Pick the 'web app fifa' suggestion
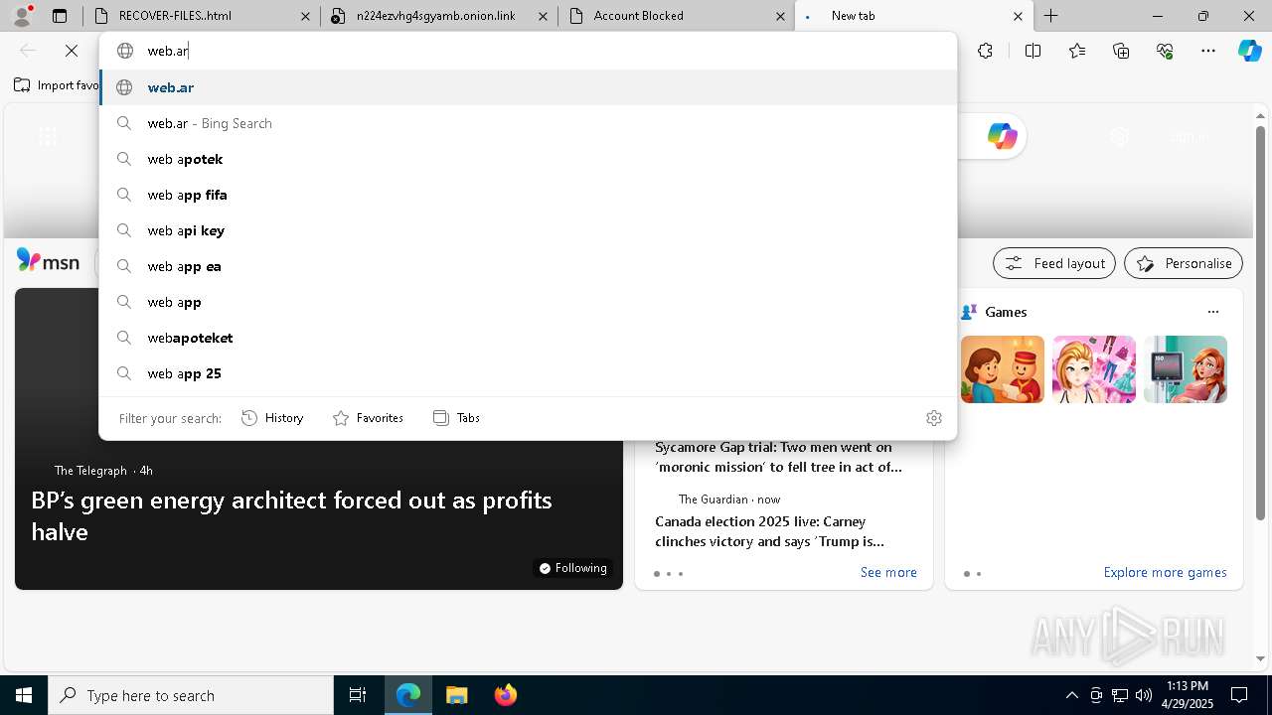 (x=529, y=195)
